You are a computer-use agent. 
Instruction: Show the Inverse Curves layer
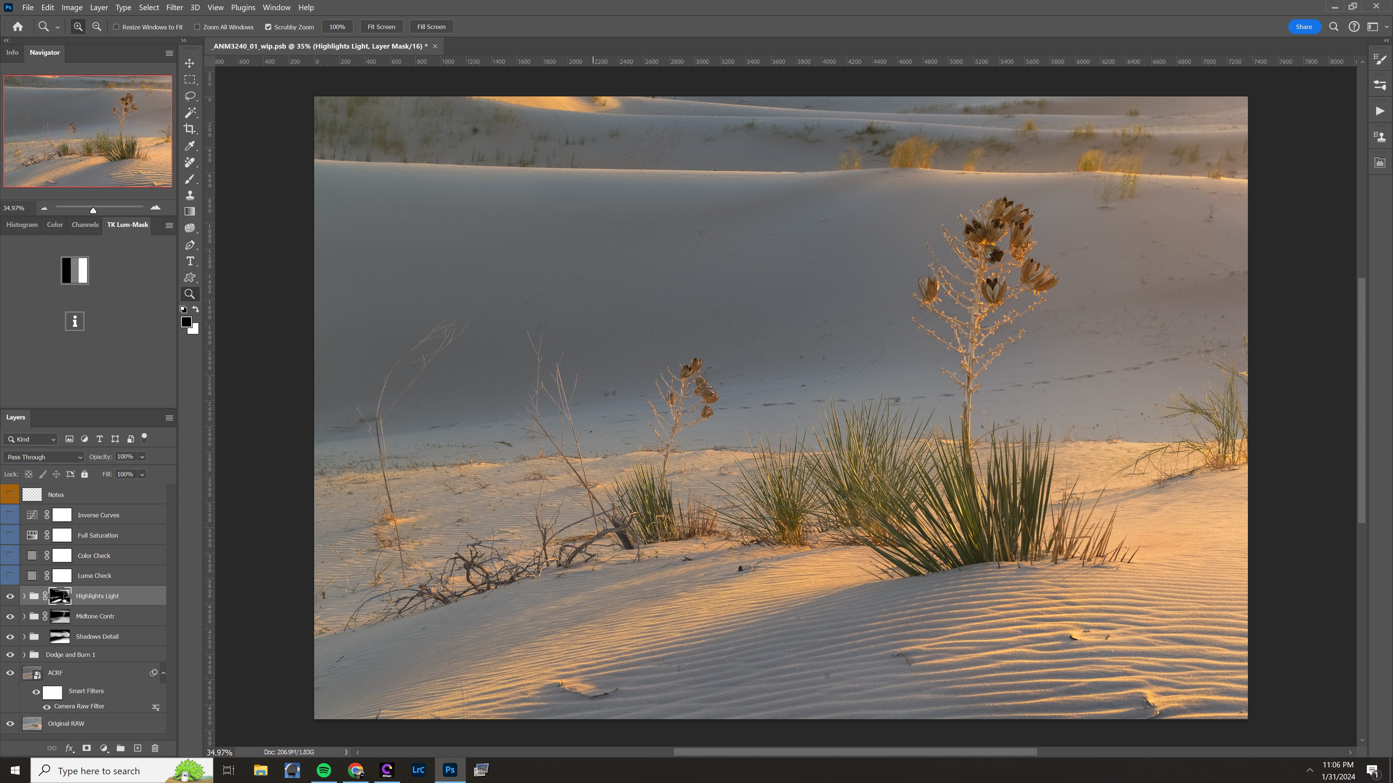tap(10, 515)
